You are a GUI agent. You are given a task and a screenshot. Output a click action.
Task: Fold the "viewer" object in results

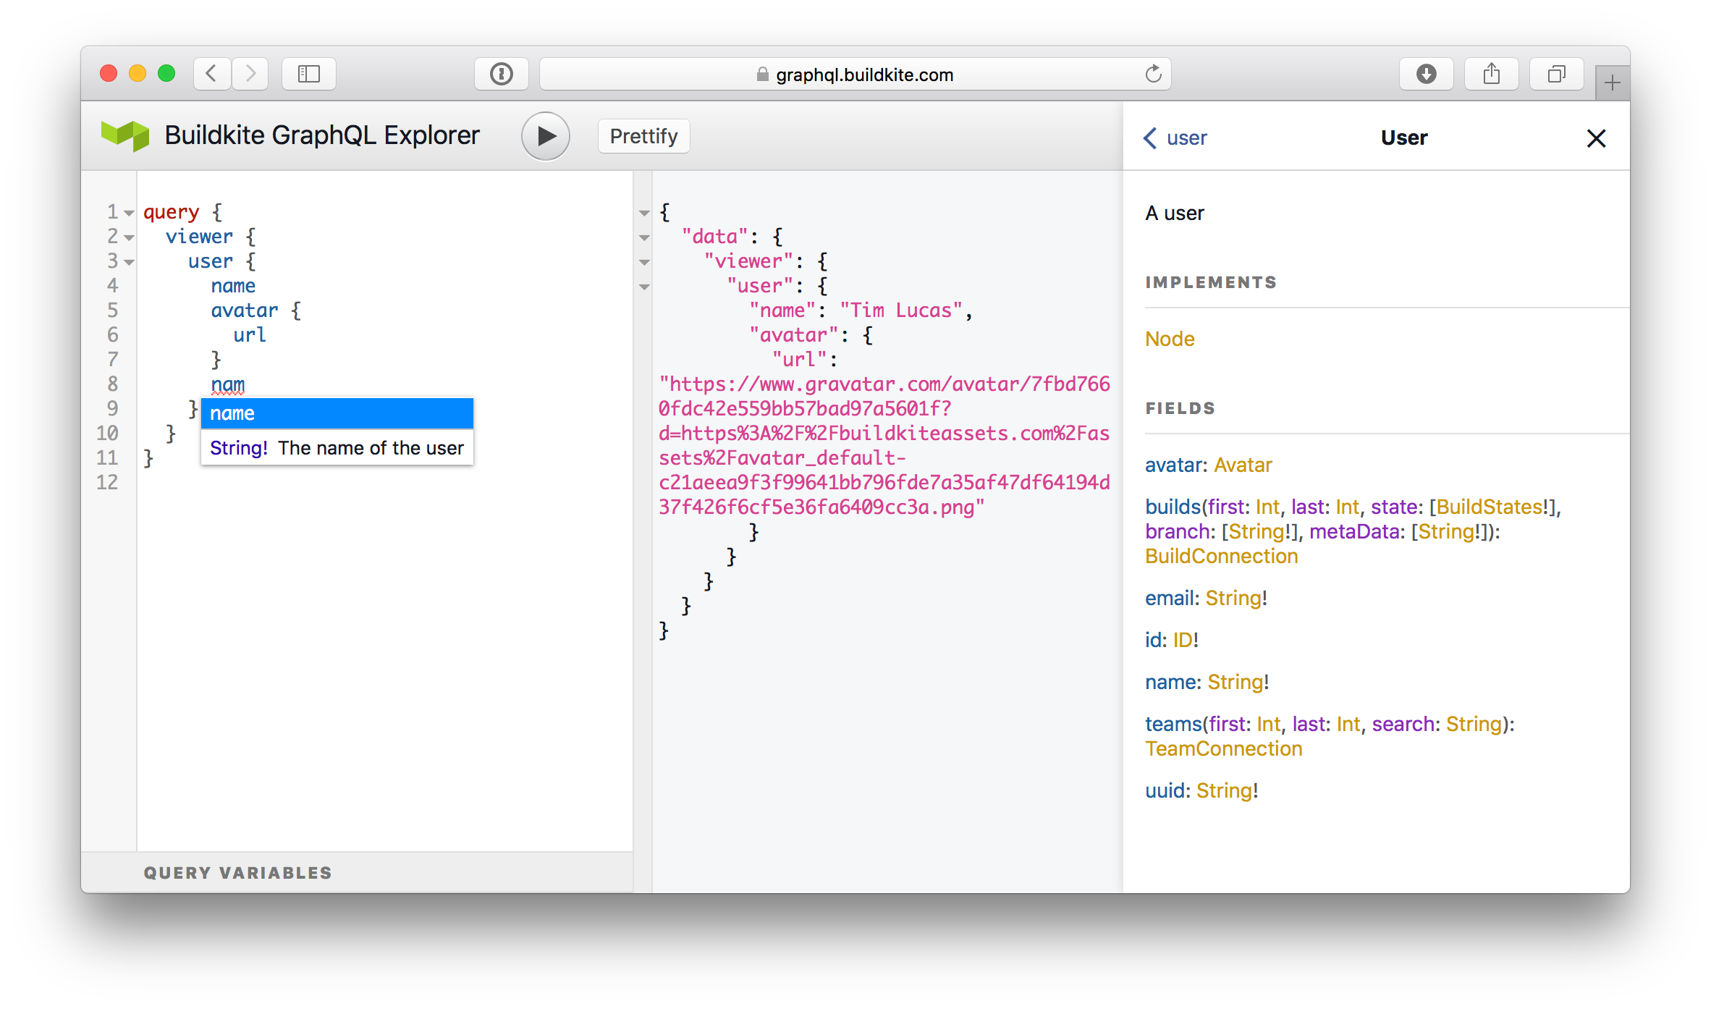pos(644,262)
